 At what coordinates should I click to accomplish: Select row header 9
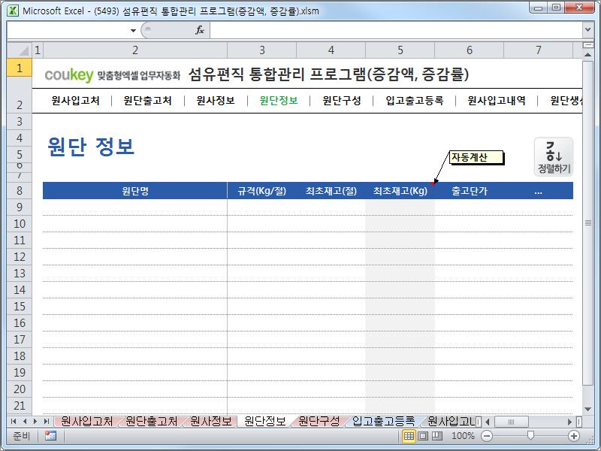pos(20,207)
